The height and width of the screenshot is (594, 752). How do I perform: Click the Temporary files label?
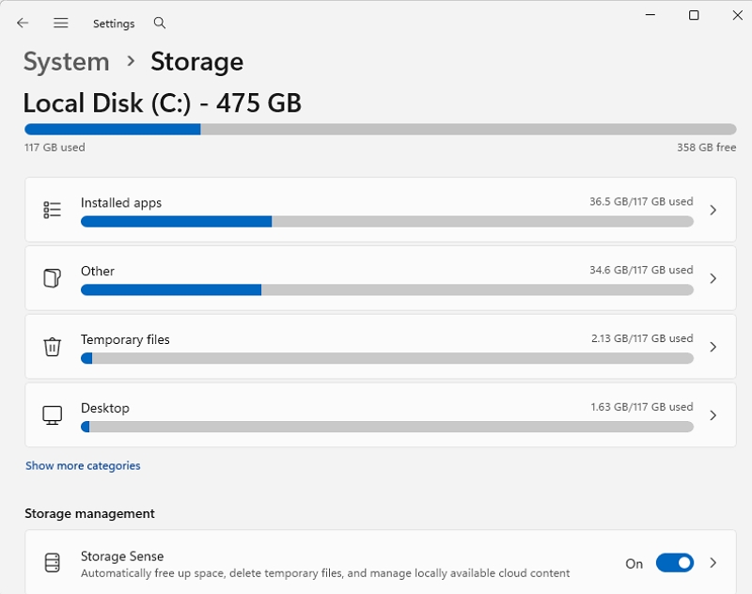(x=125, y=339)
